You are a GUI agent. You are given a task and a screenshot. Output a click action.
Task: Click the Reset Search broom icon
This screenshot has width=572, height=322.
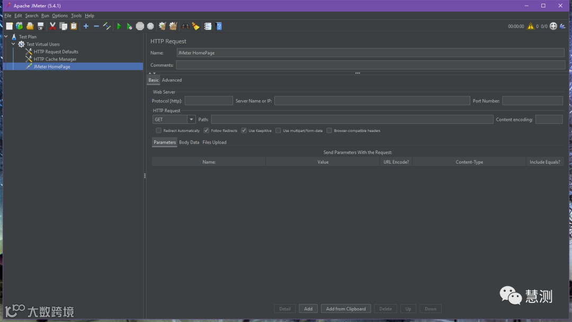point(196,26)
